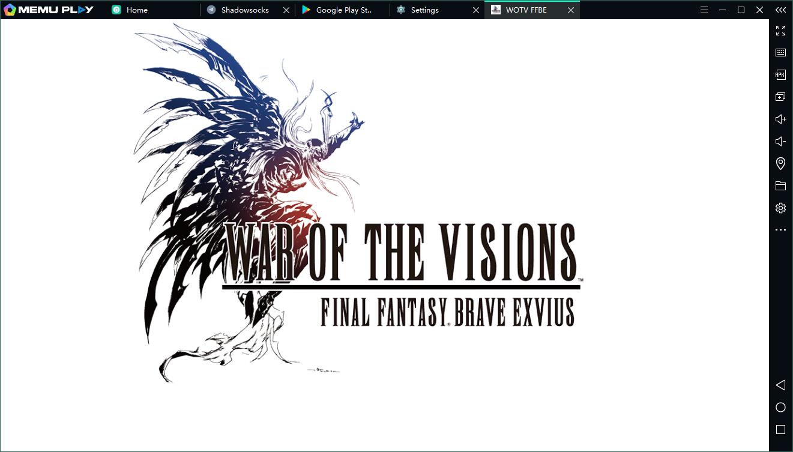
Task: Increase the emulator volume
Action: [780, 119]
